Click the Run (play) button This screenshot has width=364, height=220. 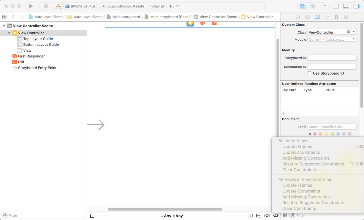click(31, 6)
